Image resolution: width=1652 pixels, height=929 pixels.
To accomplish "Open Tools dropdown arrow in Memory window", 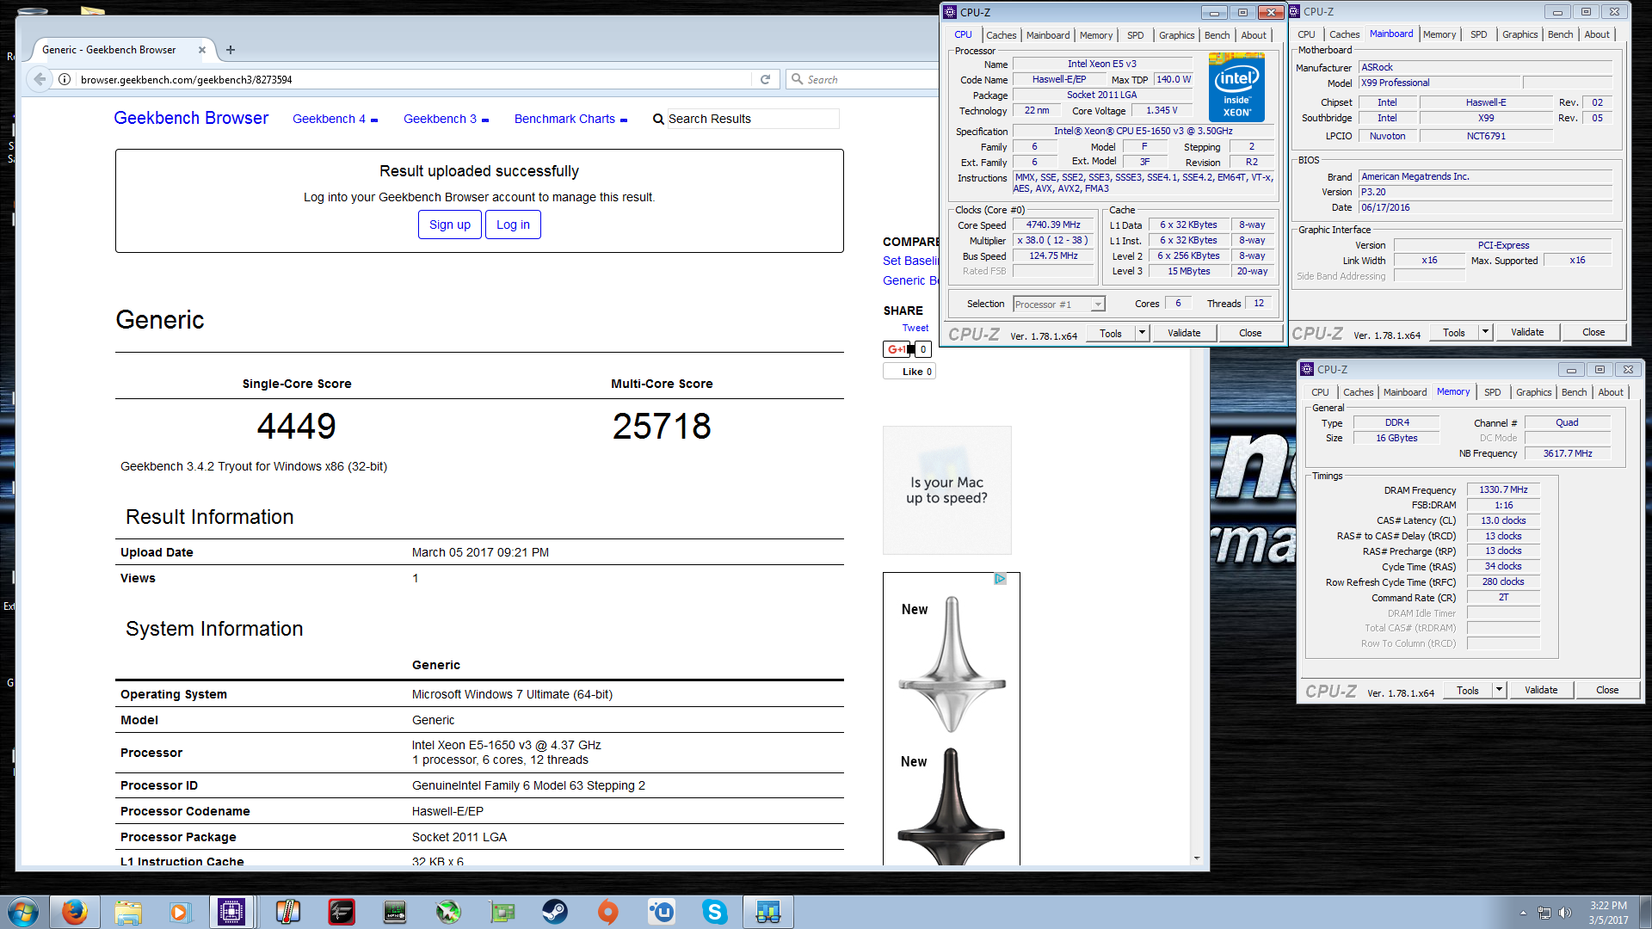I will 1499,690.
